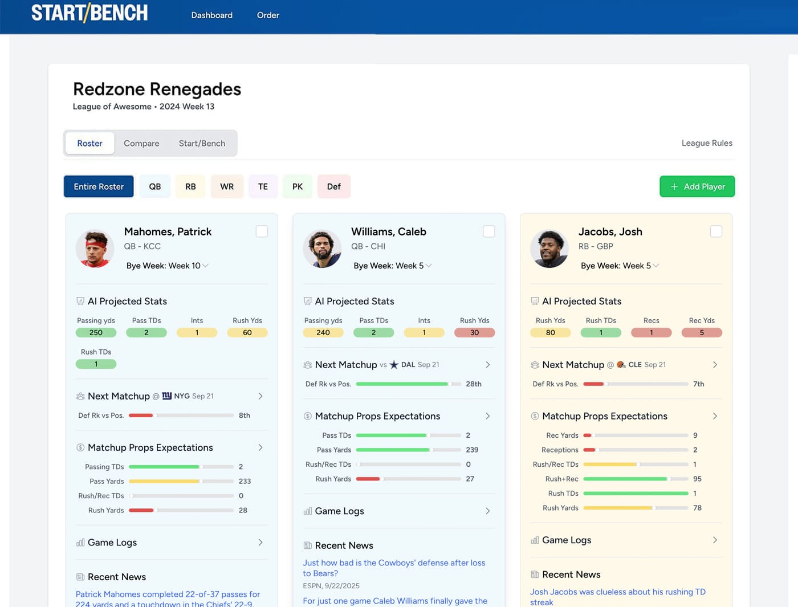Image resolution: width=798 pixels, height=607 pixels.
Task: Expand Williams Matchup Props Expectations chevron
Action: point(488,416)
